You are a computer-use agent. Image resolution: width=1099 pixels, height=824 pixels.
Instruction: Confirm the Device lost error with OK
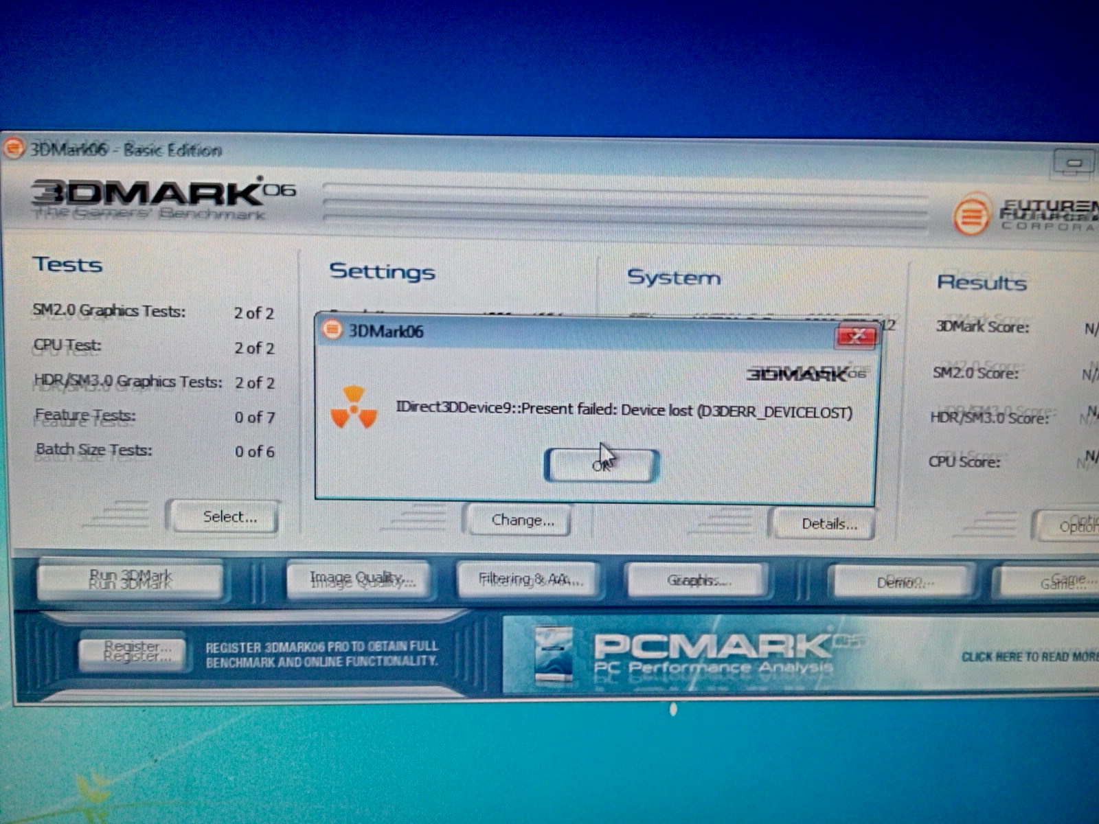[x=602, y=466]
